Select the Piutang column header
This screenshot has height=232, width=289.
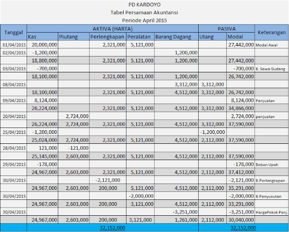[74, 37]
